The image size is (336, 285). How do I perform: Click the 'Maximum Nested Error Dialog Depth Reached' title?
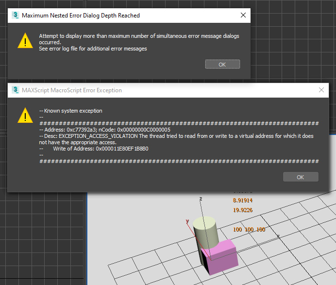click(81, 16)
